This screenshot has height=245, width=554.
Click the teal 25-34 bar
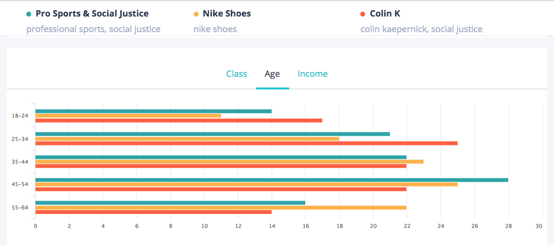coord(213,134)
